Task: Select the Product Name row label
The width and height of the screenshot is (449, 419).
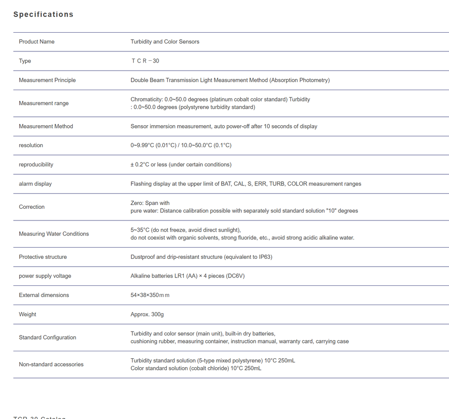Action: point(36,42)
